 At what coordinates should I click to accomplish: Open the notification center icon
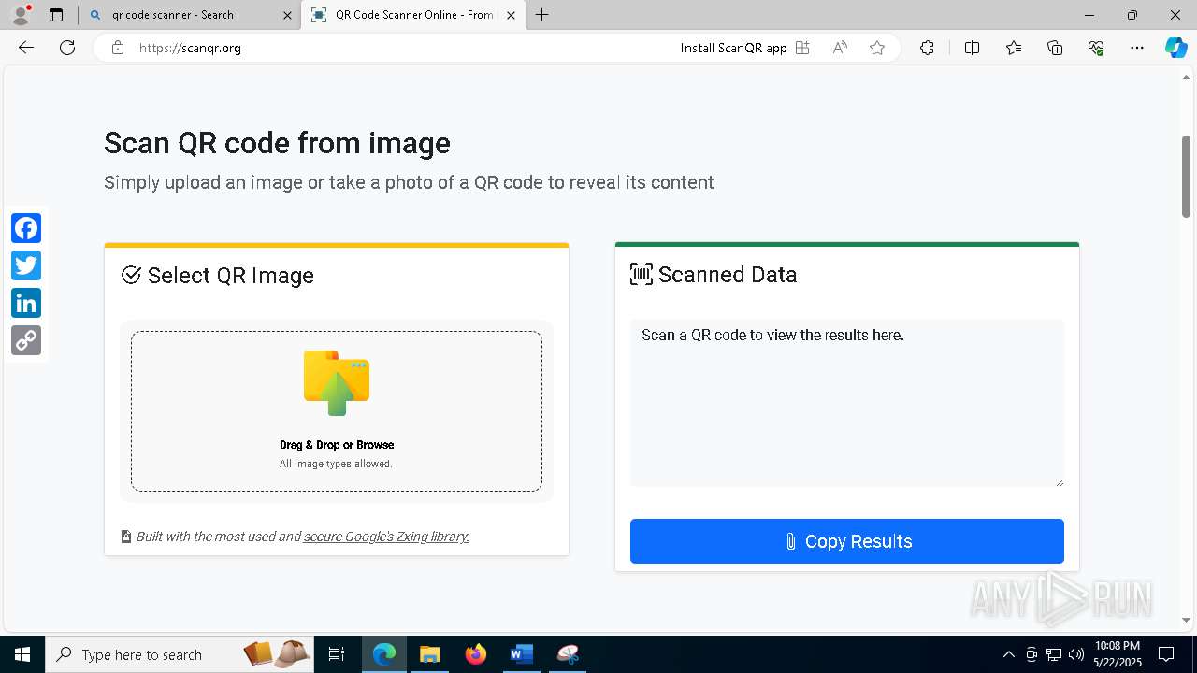(1166, 654)
